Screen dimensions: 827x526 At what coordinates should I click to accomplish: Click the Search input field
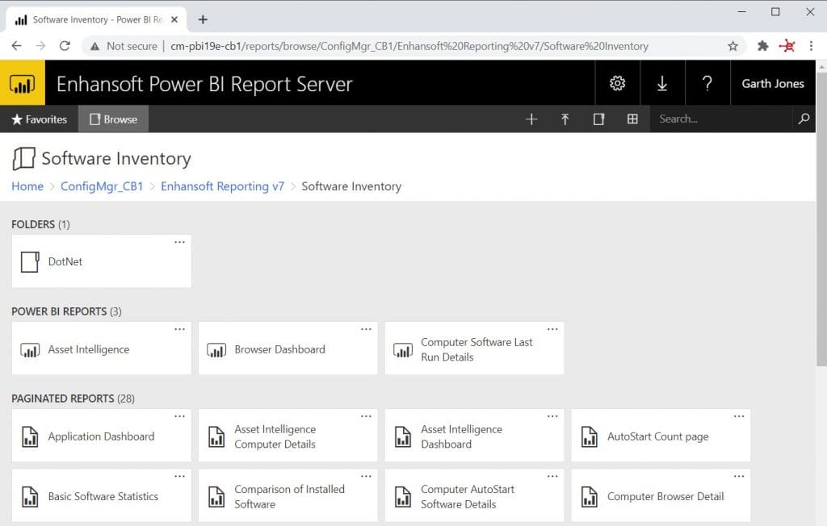point(720,119)
